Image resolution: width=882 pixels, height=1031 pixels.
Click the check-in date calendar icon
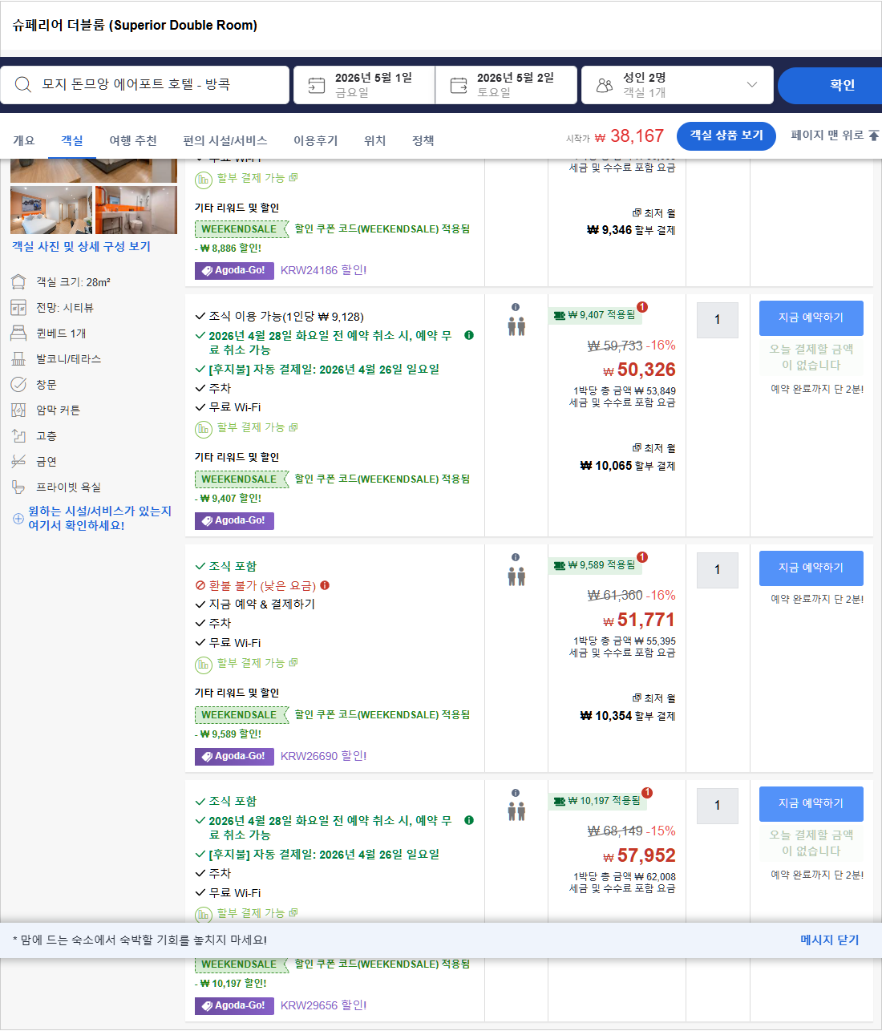[318, 84]
